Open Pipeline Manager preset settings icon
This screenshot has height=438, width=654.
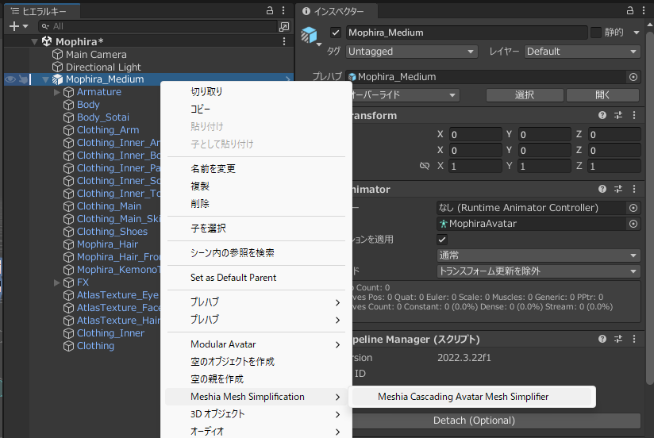[618, 339]
